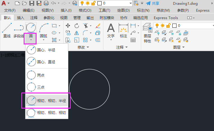Click the New drawing icon in quick access toolbar
The image size is (214, 131).
17,3
